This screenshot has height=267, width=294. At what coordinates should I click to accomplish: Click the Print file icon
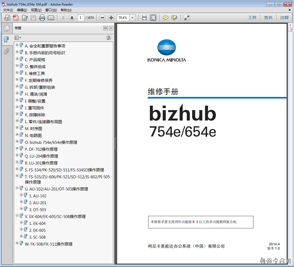pyautogui.click(x=42, y=18)
